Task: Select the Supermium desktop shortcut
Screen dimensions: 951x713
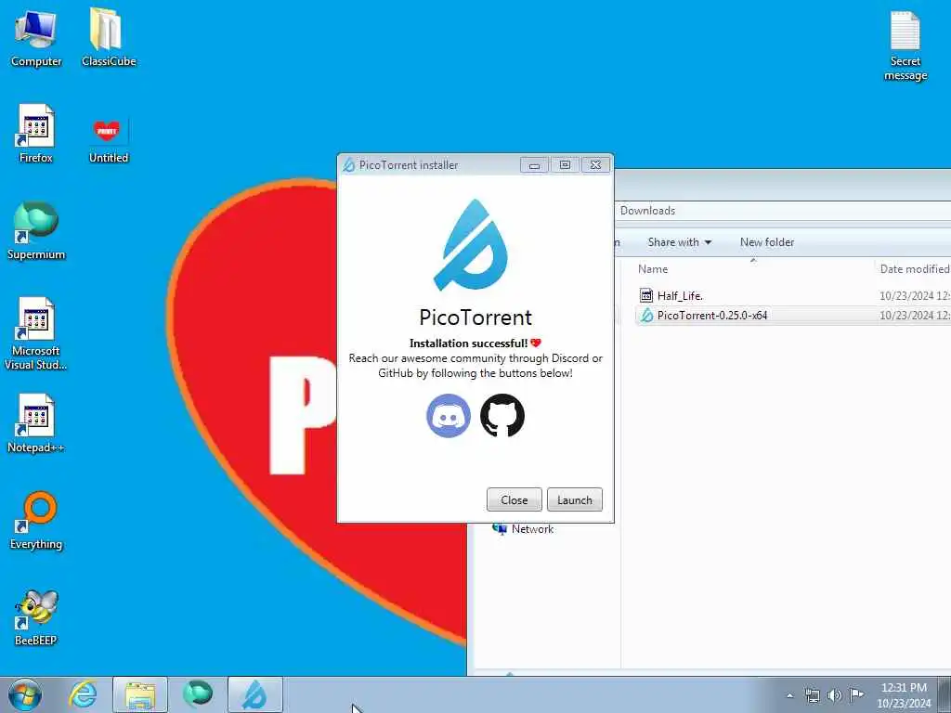Action: click(36, 231)
